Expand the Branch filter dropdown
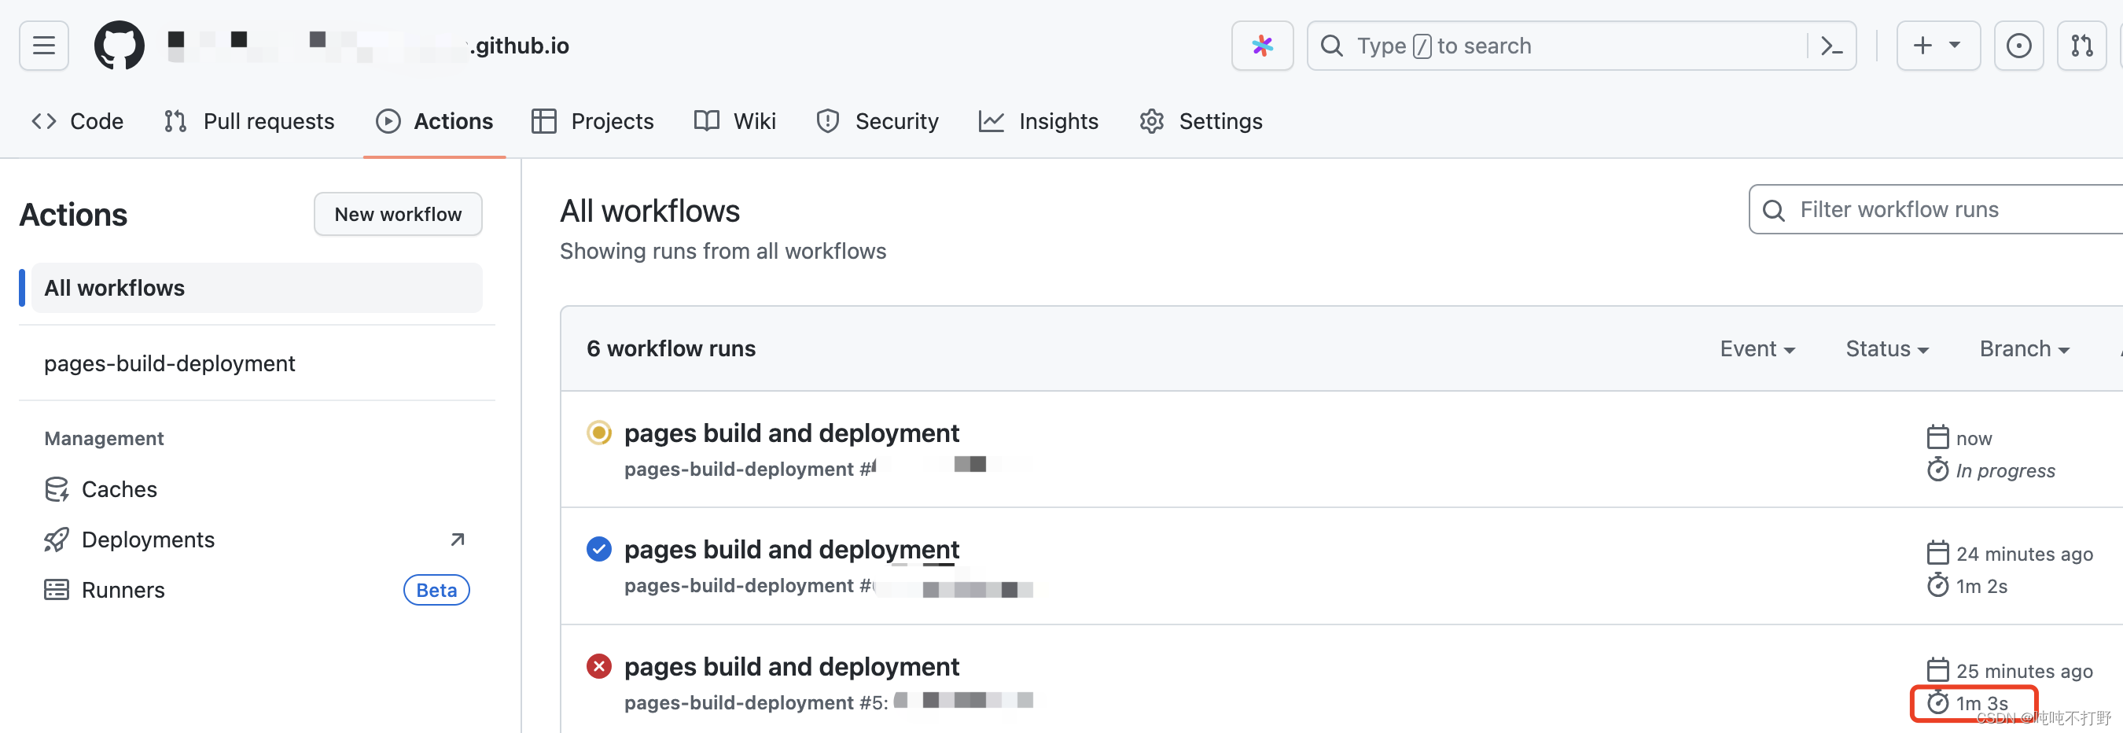Viewport: 2123px width, 733px height. (2024, 348)
